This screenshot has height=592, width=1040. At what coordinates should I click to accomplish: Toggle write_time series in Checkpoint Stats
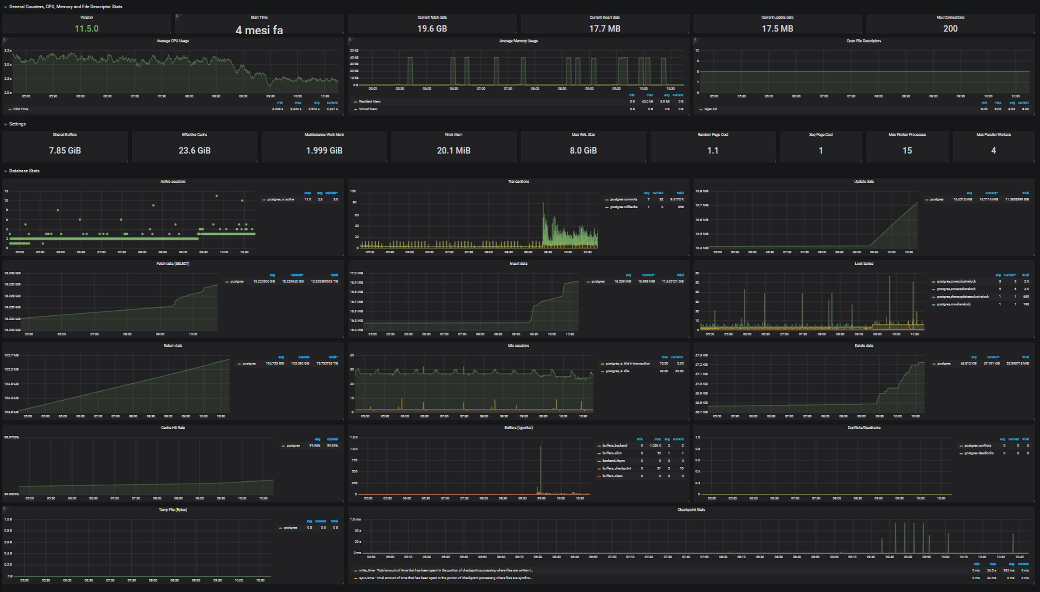(446, 570)
